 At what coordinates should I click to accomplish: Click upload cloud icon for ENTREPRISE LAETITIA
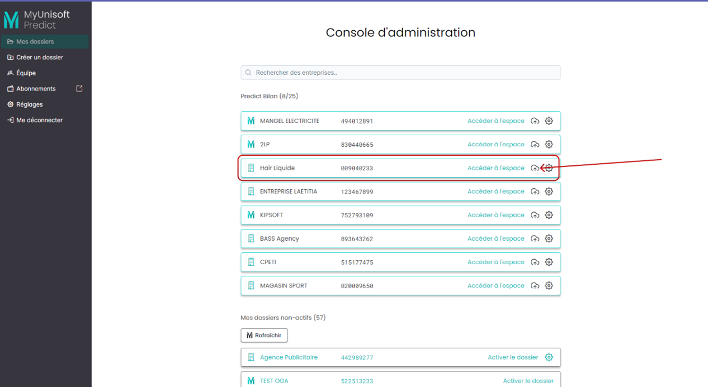pos(535,192)
